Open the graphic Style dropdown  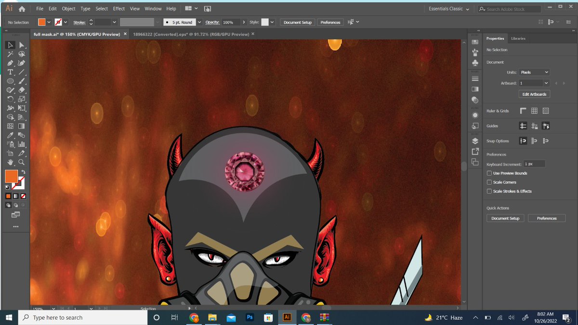pos(272,22)
